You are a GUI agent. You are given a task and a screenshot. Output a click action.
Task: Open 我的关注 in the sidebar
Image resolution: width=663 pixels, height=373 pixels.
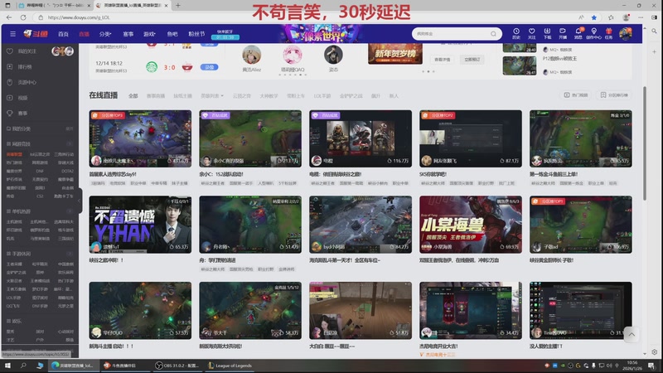pyautogui.click(x=27, y=51)
